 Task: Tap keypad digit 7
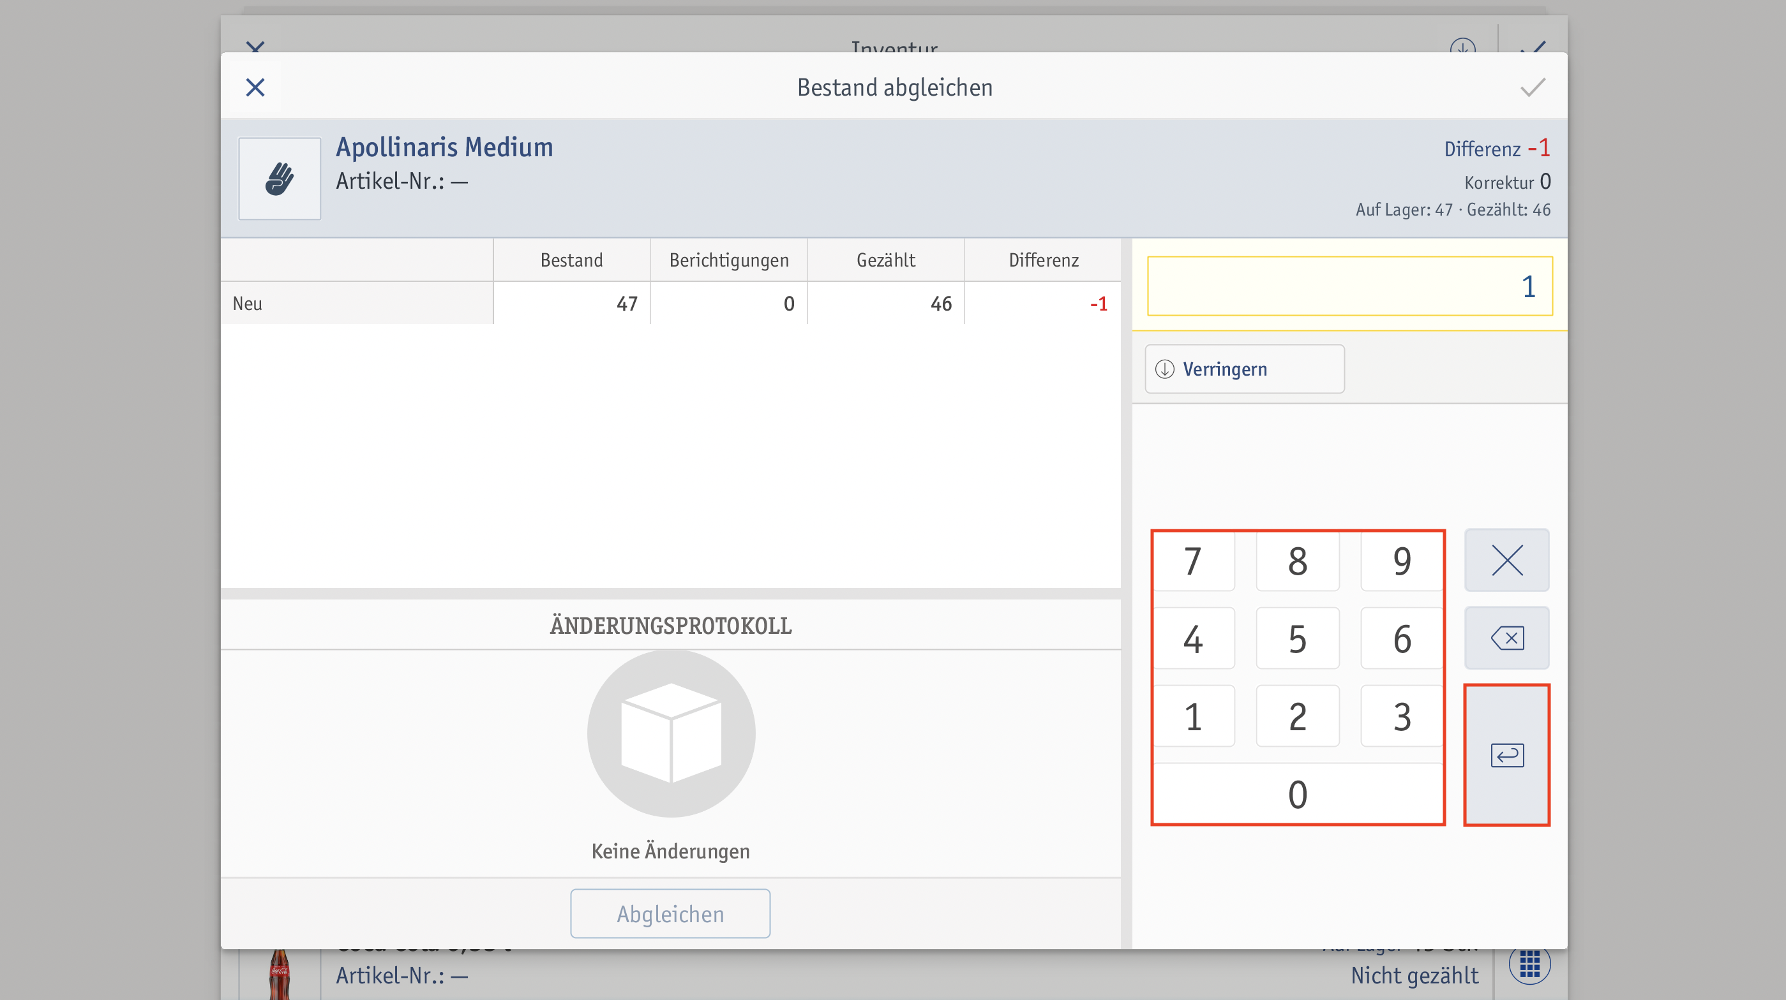(1192, 561)
